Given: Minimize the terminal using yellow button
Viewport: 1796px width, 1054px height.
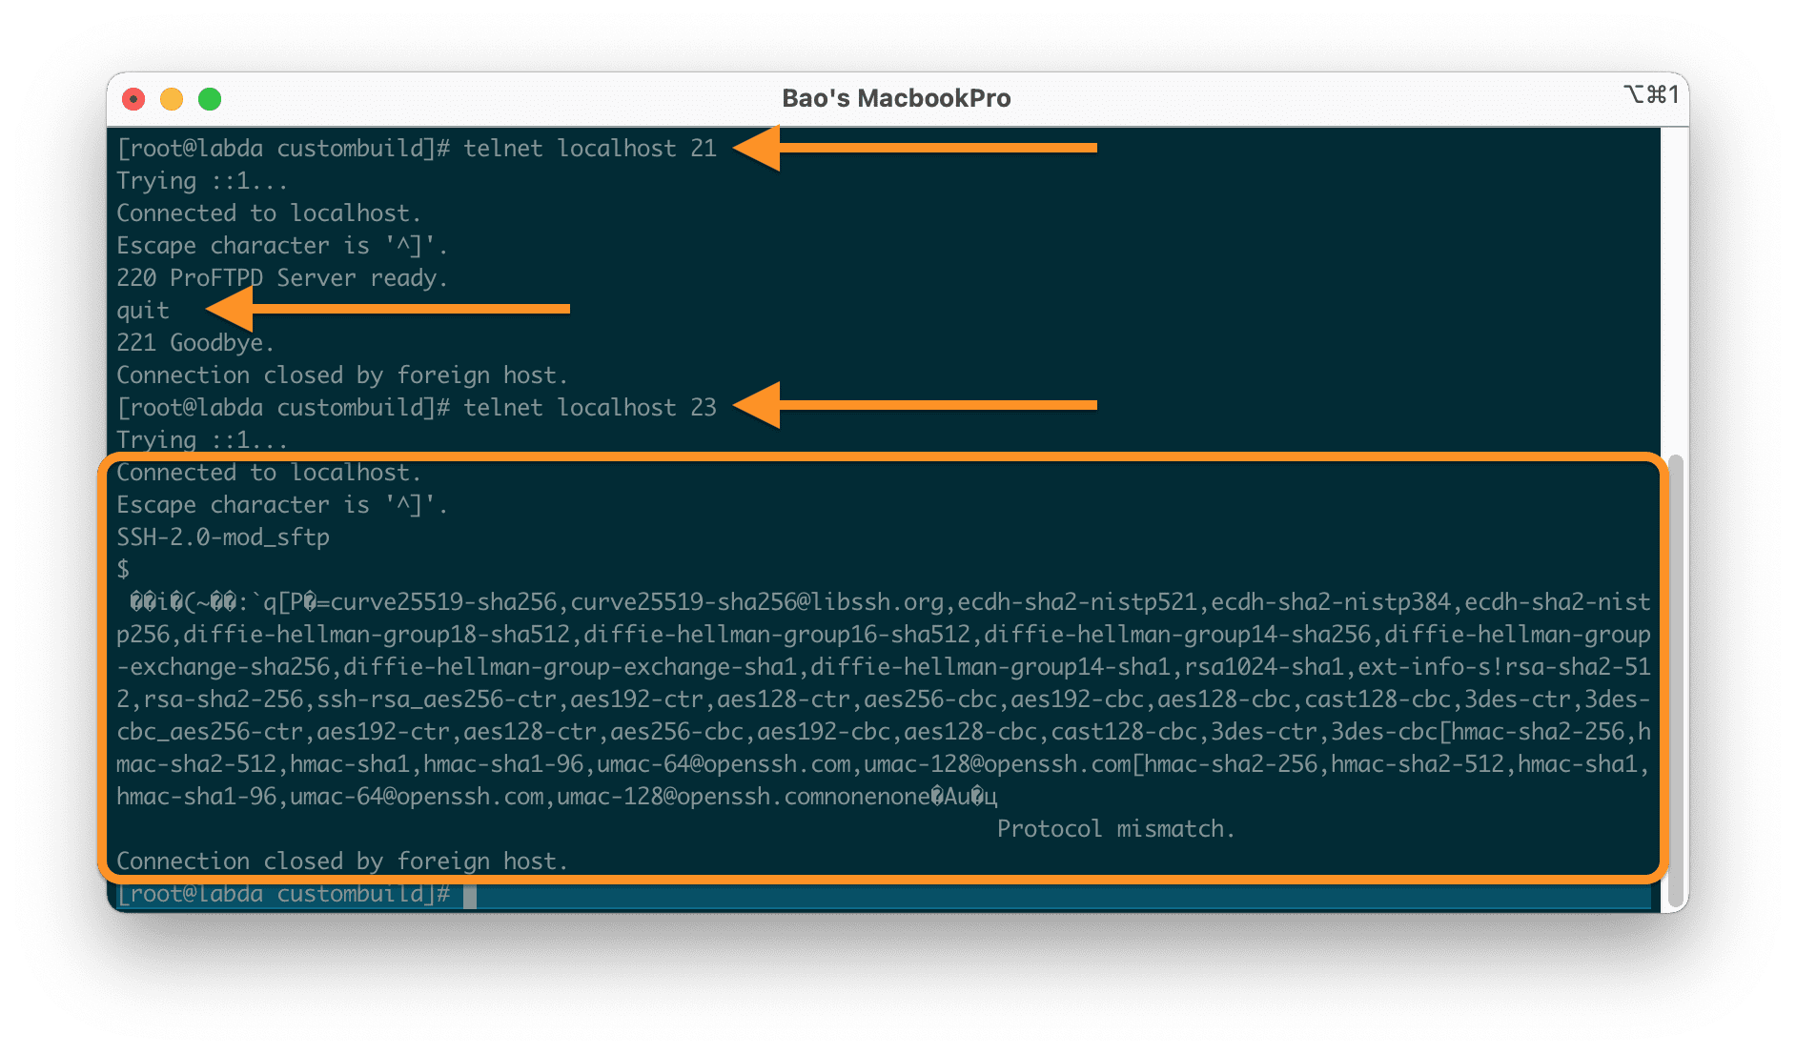Looking at the screenshot, I should tap(172, 99).
